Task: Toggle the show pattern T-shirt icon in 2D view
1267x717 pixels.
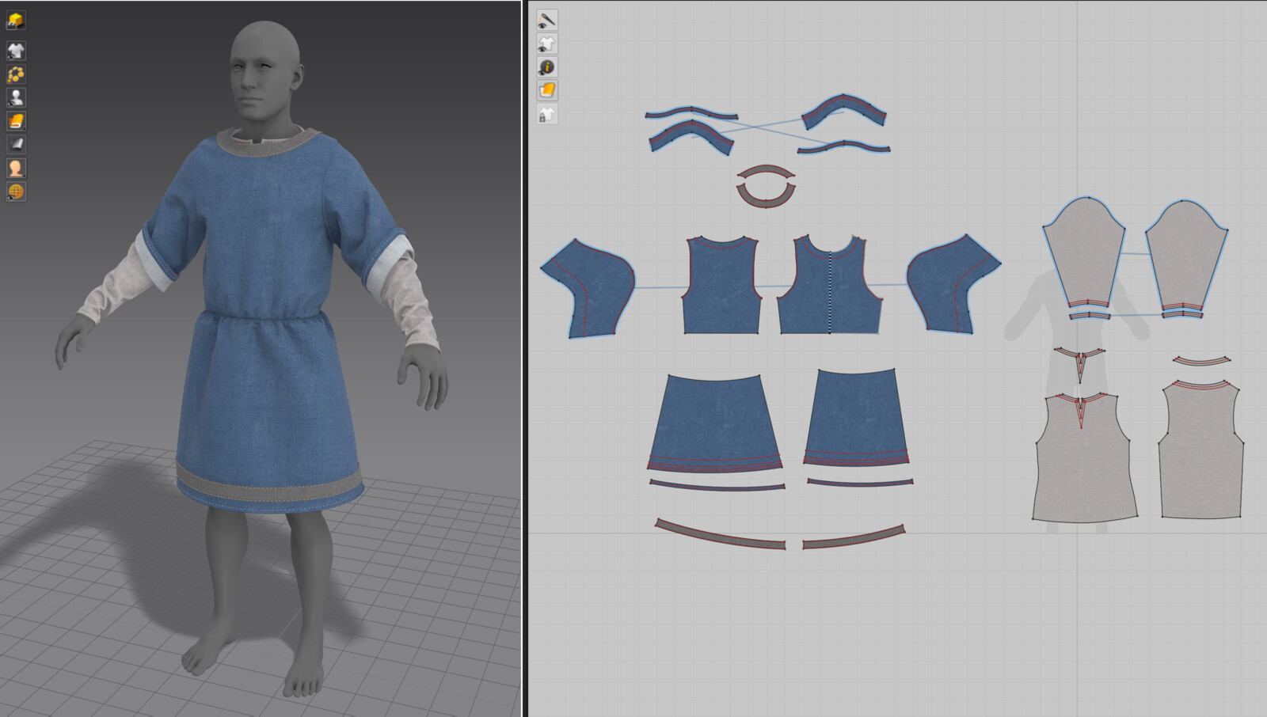Action: [546, 44]
